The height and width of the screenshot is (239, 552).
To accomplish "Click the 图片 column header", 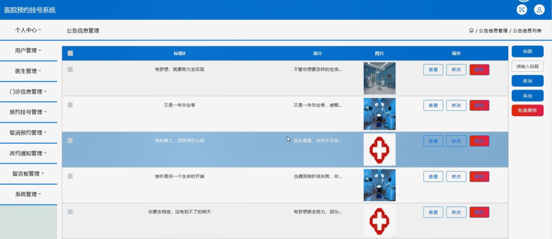I will click(380, 54).
